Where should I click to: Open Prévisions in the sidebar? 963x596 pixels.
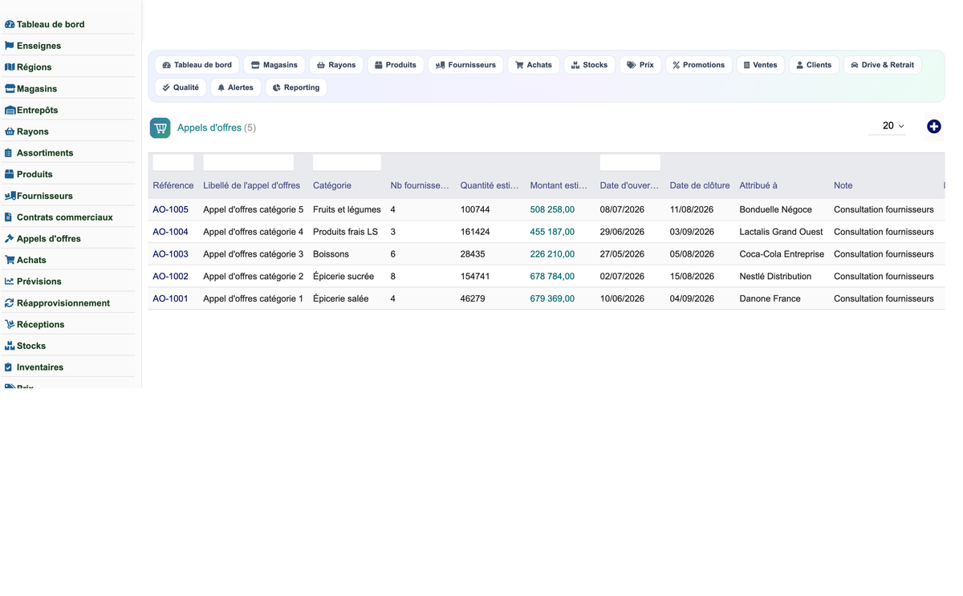(x=33, y=282)
